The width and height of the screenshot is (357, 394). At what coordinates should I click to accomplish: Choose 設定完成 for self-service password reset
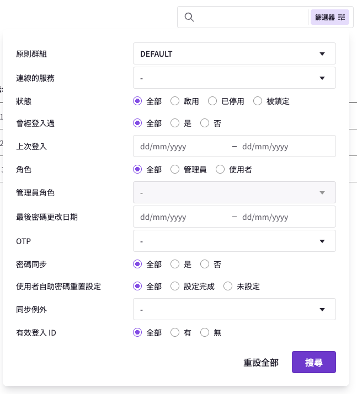pos(175,286)
